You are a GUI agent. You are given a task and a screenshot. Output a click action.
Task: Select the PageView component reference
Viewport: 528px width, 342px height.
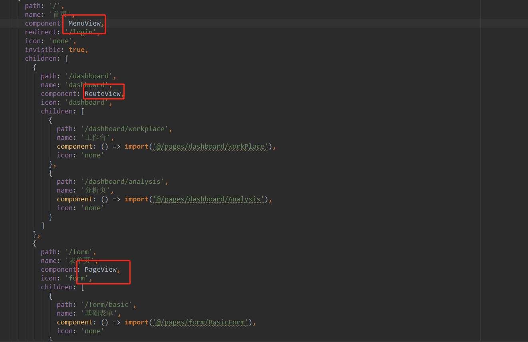(100, 269)
